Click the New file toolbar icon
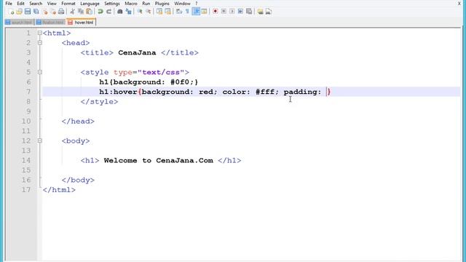Screen dimensions: 466x262 click(x=11, y=12)
